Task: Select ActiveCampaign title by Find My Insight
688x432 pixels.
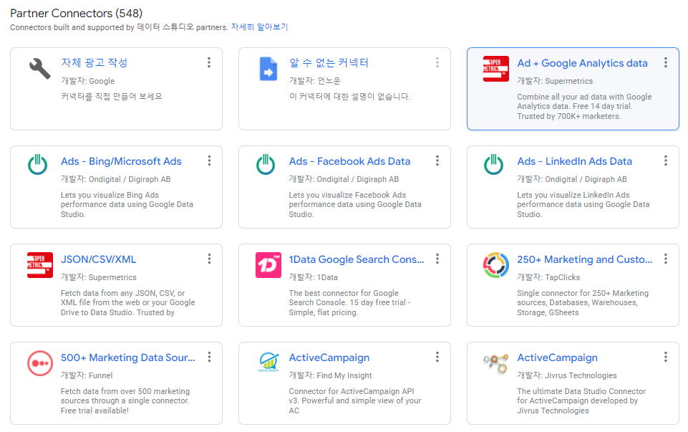Action: coord(329,357)
